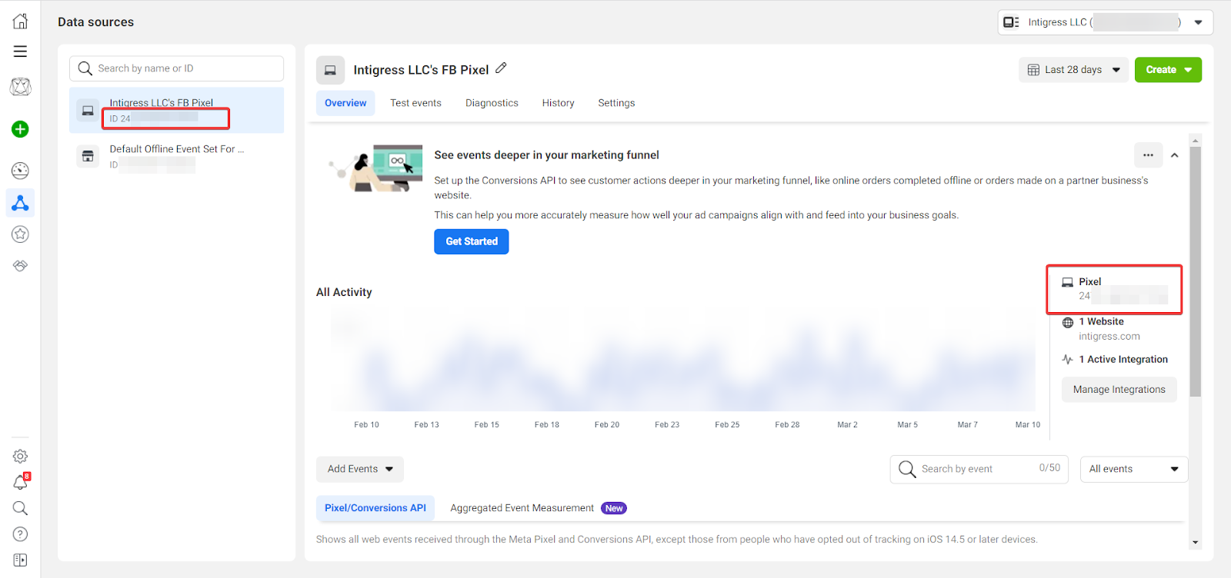Open the help question mark icon
Screen dimensions: 1231x578
pyautogui.click(x=21, y=534)
